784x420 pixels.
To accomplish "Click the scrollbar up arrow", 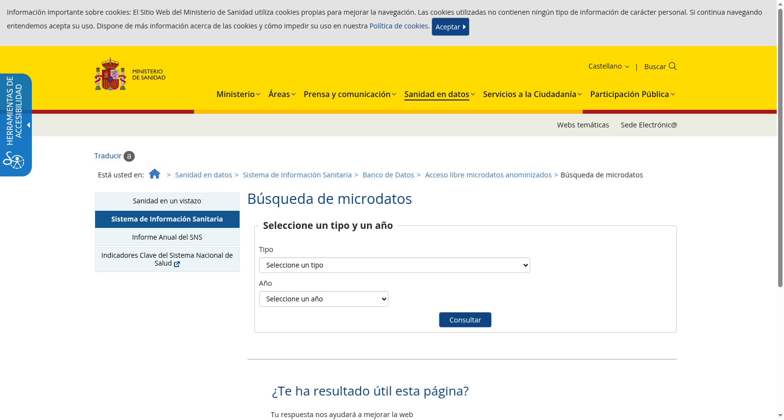I will click(x=780, y=3).
